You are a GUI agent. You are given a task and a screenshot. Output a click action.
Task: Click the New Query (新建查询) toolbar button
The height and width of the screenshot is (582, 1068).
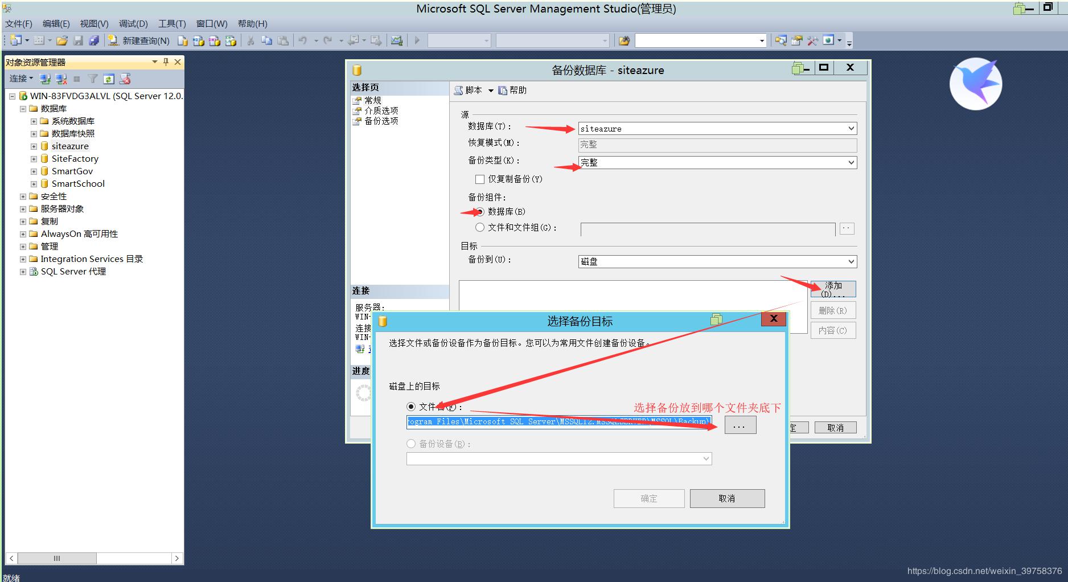[139, 40]
